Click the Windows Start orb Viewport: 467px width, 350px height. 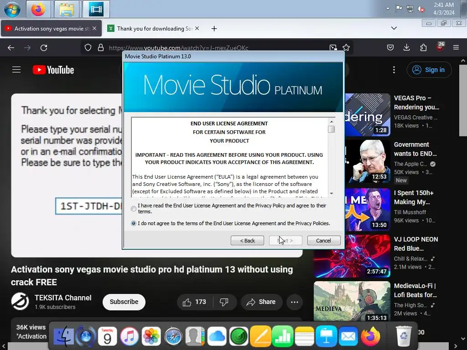pos(12,9)
